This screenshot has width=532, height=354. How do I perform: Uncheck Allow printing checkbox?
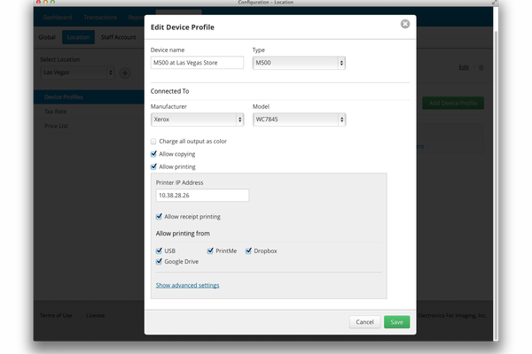click(x=153, y=166)
